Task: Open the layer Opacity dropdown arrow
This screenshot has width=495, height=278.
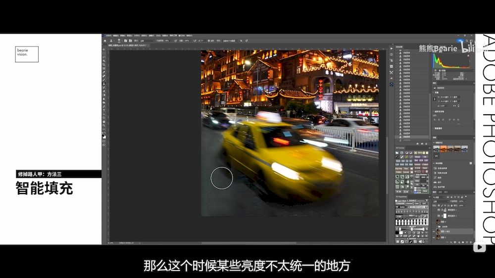Action: click(465, 201)
